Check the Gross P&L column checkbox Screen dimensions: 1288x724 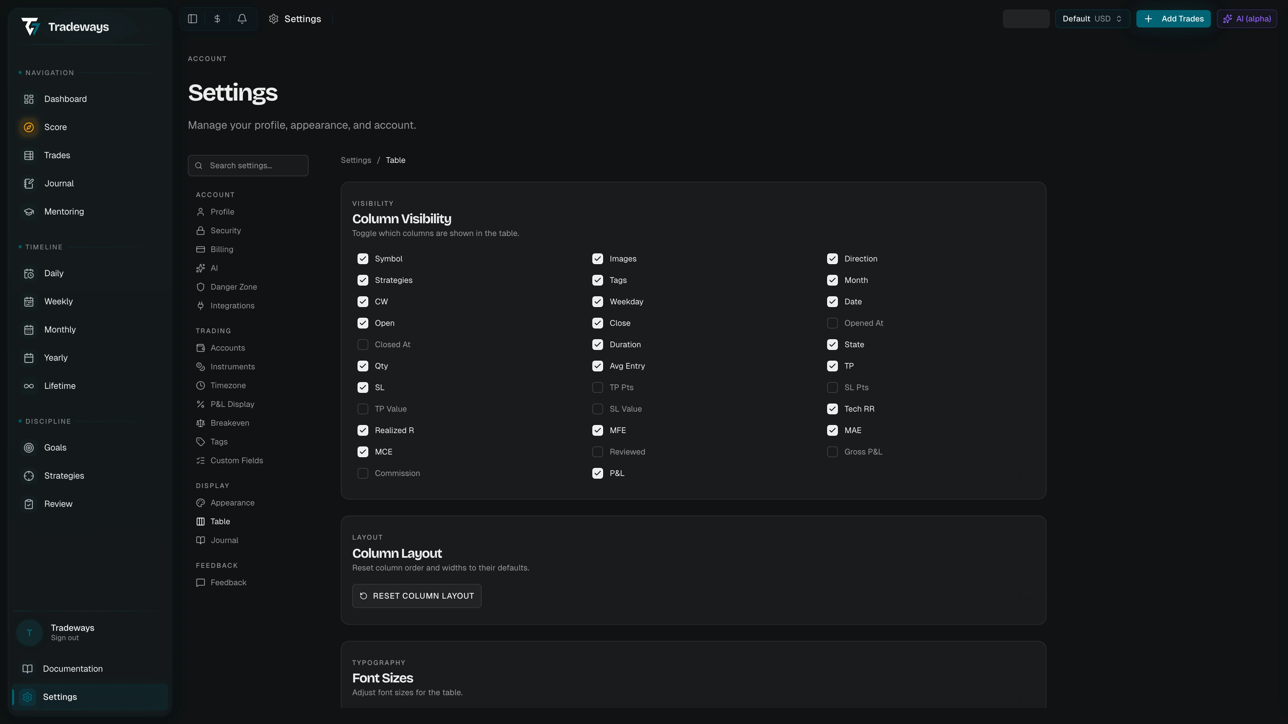pos(833,452)
